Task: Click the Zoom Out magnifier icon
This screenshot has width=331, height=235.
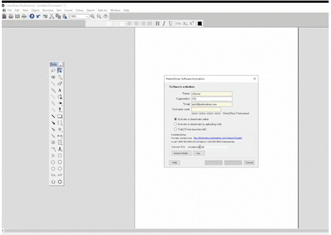Action: tap(99, 16)
